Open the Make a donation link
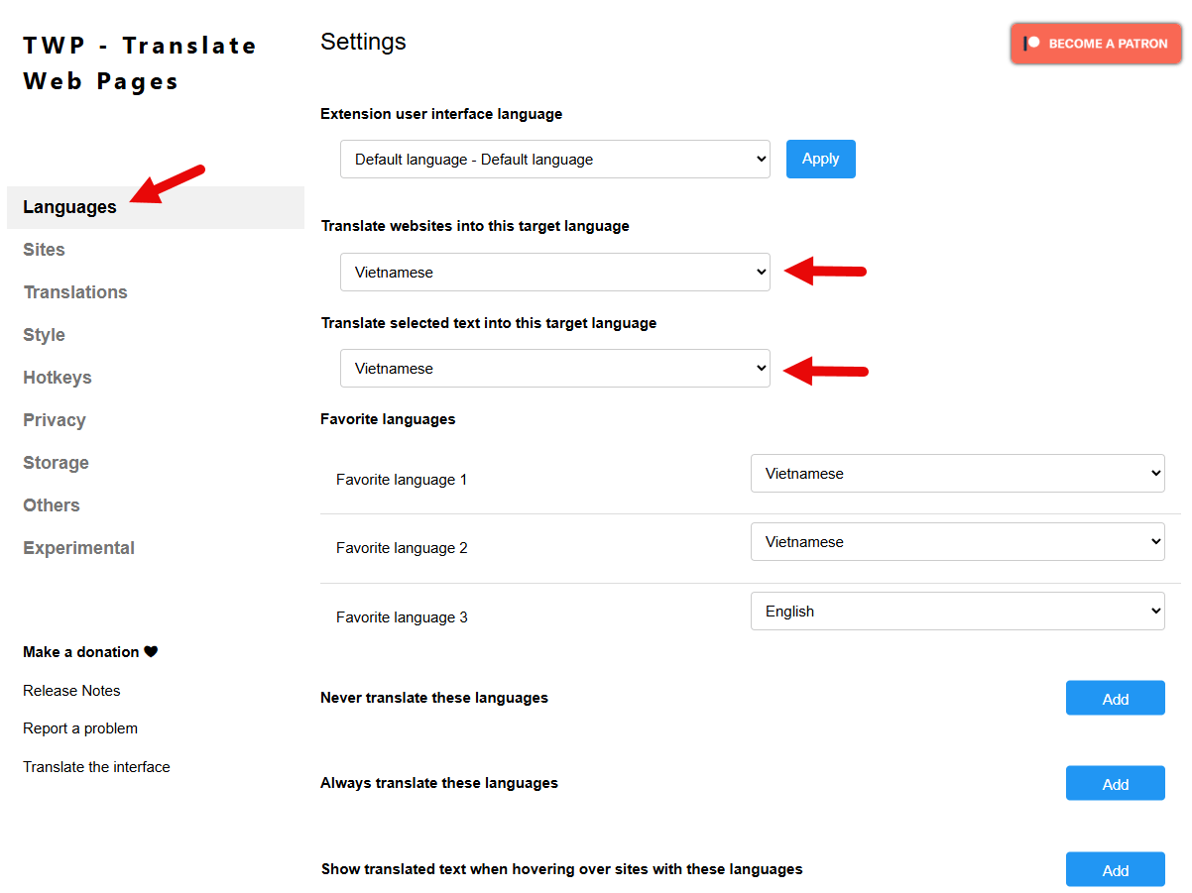 90,652
